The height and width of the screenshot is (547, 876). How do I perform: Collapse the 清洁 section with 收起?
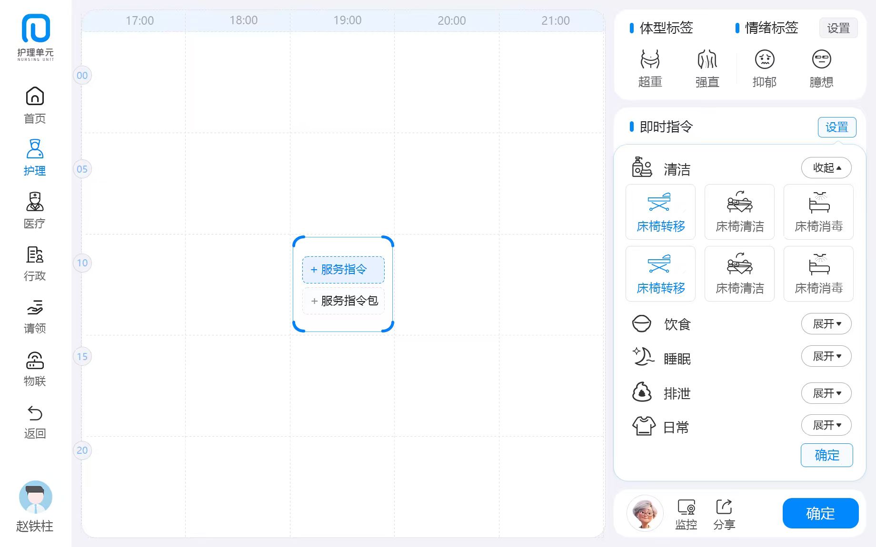pyautogui.click(x=826, y=168)
